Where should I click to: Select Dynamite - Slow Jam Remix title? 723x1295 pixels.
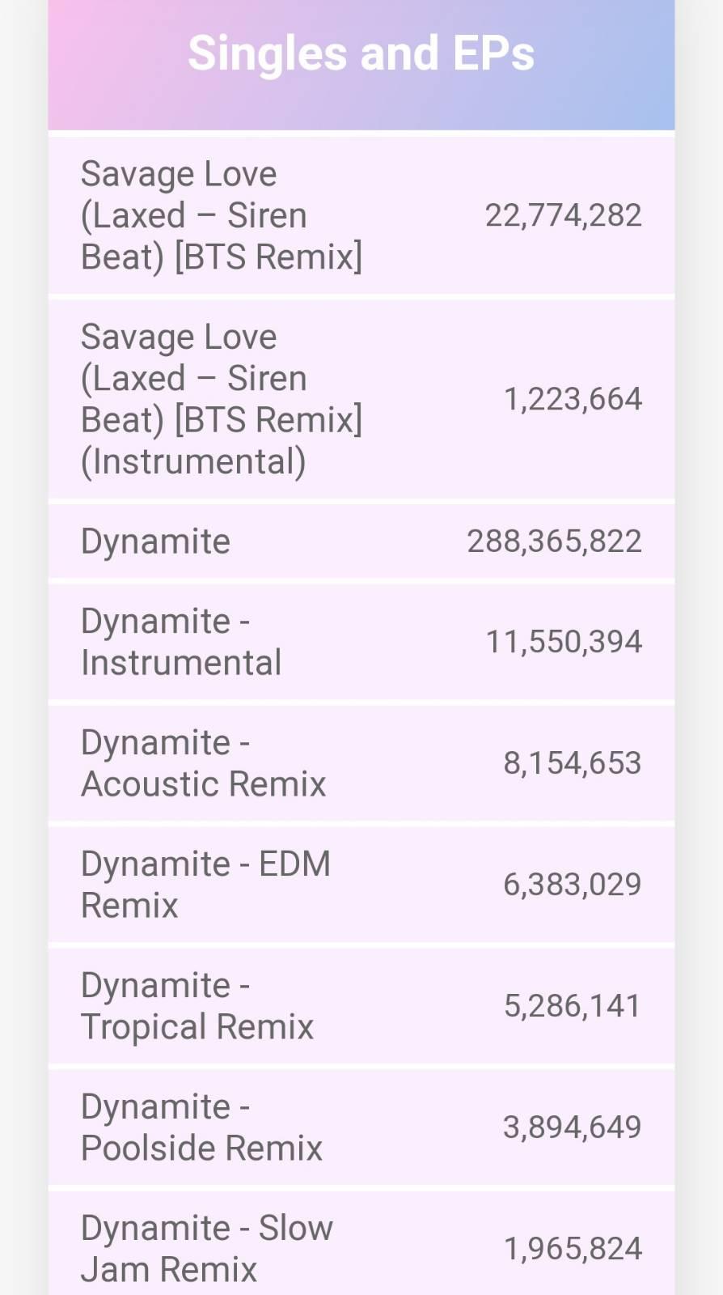[206, 1249]
